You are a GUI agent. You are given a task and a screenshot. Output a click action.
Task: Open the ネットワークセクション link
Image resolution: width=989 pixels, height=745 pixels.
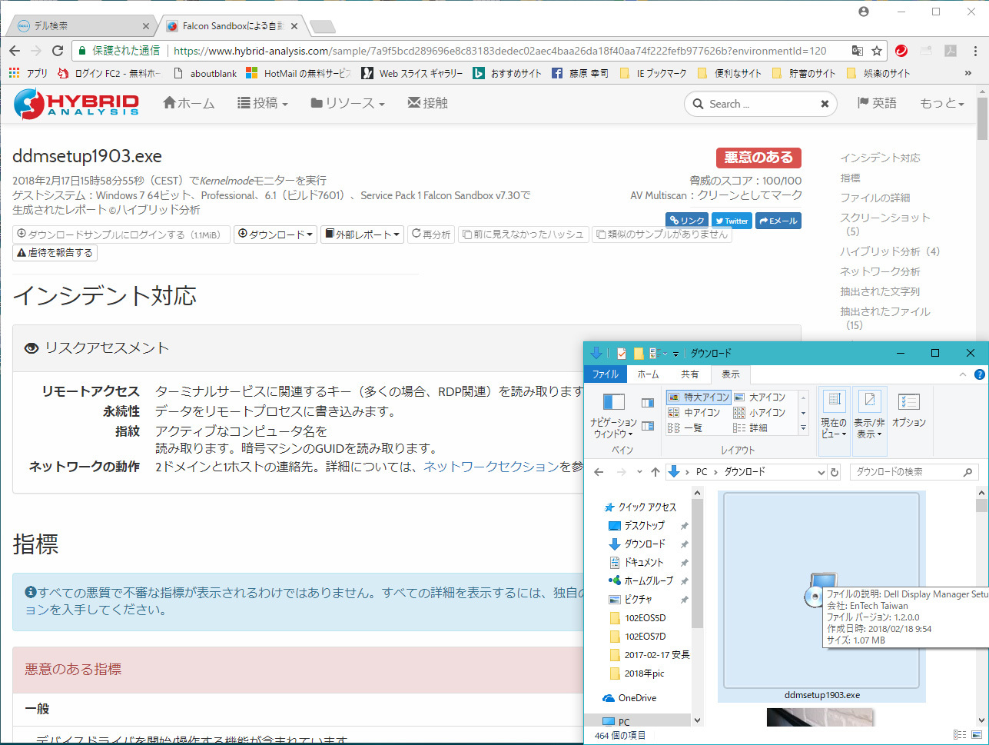492,467
